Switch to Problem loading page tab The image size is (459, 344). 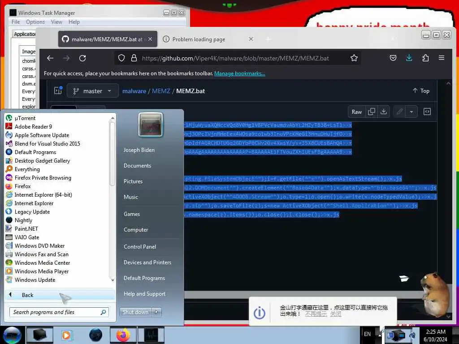coord(199,39)
